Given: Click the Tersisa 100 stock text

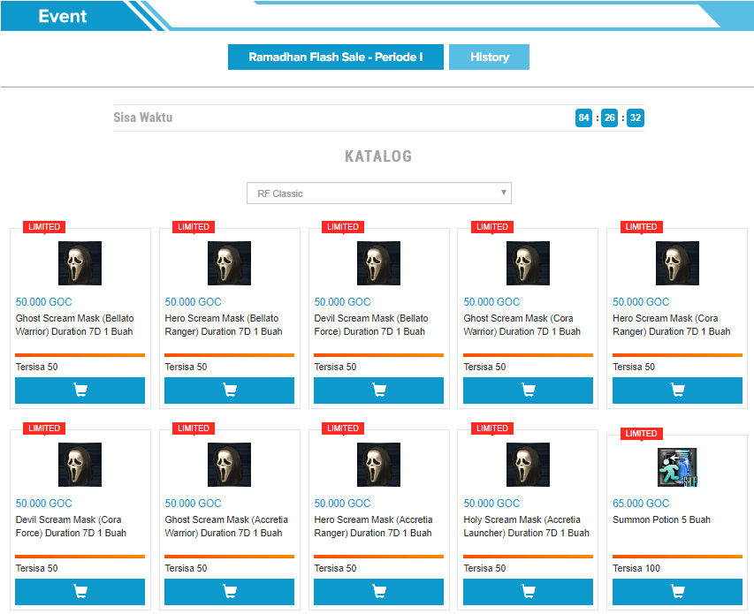Looking at the screenshot, I should click(636, 568).
